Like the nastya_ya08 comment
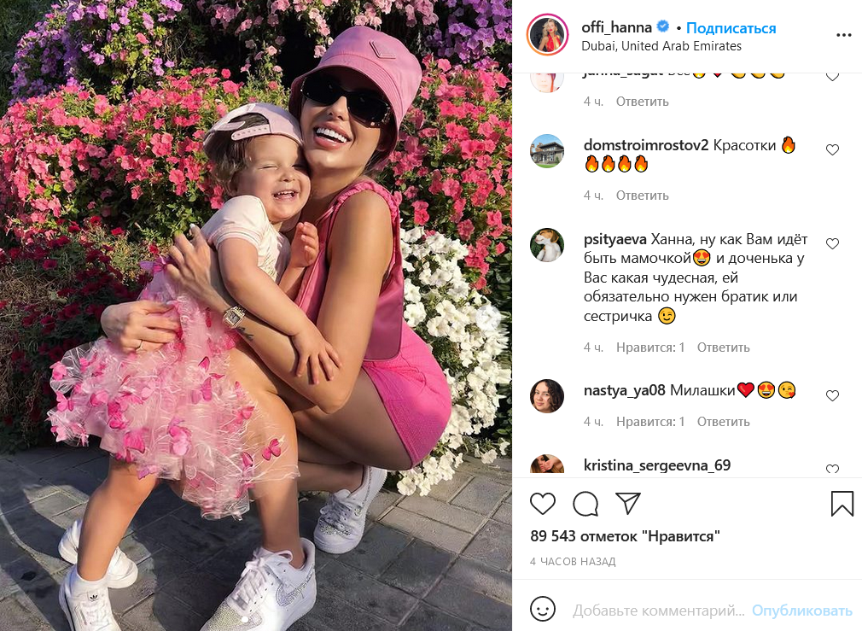The height and width of the screenshot is (631, 862). 832,395
